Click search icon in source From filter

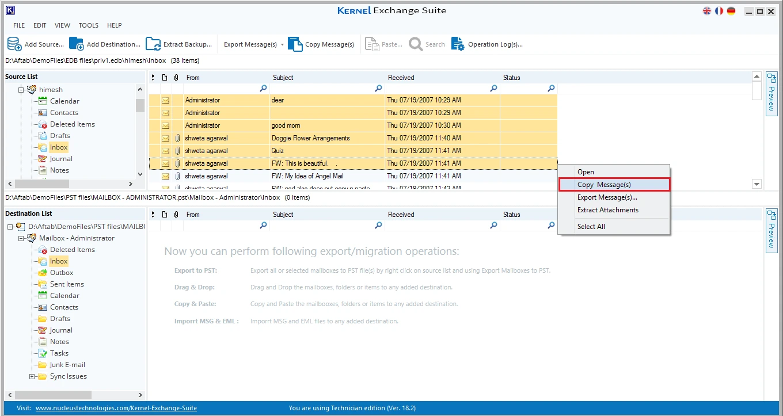pos(263,89)
